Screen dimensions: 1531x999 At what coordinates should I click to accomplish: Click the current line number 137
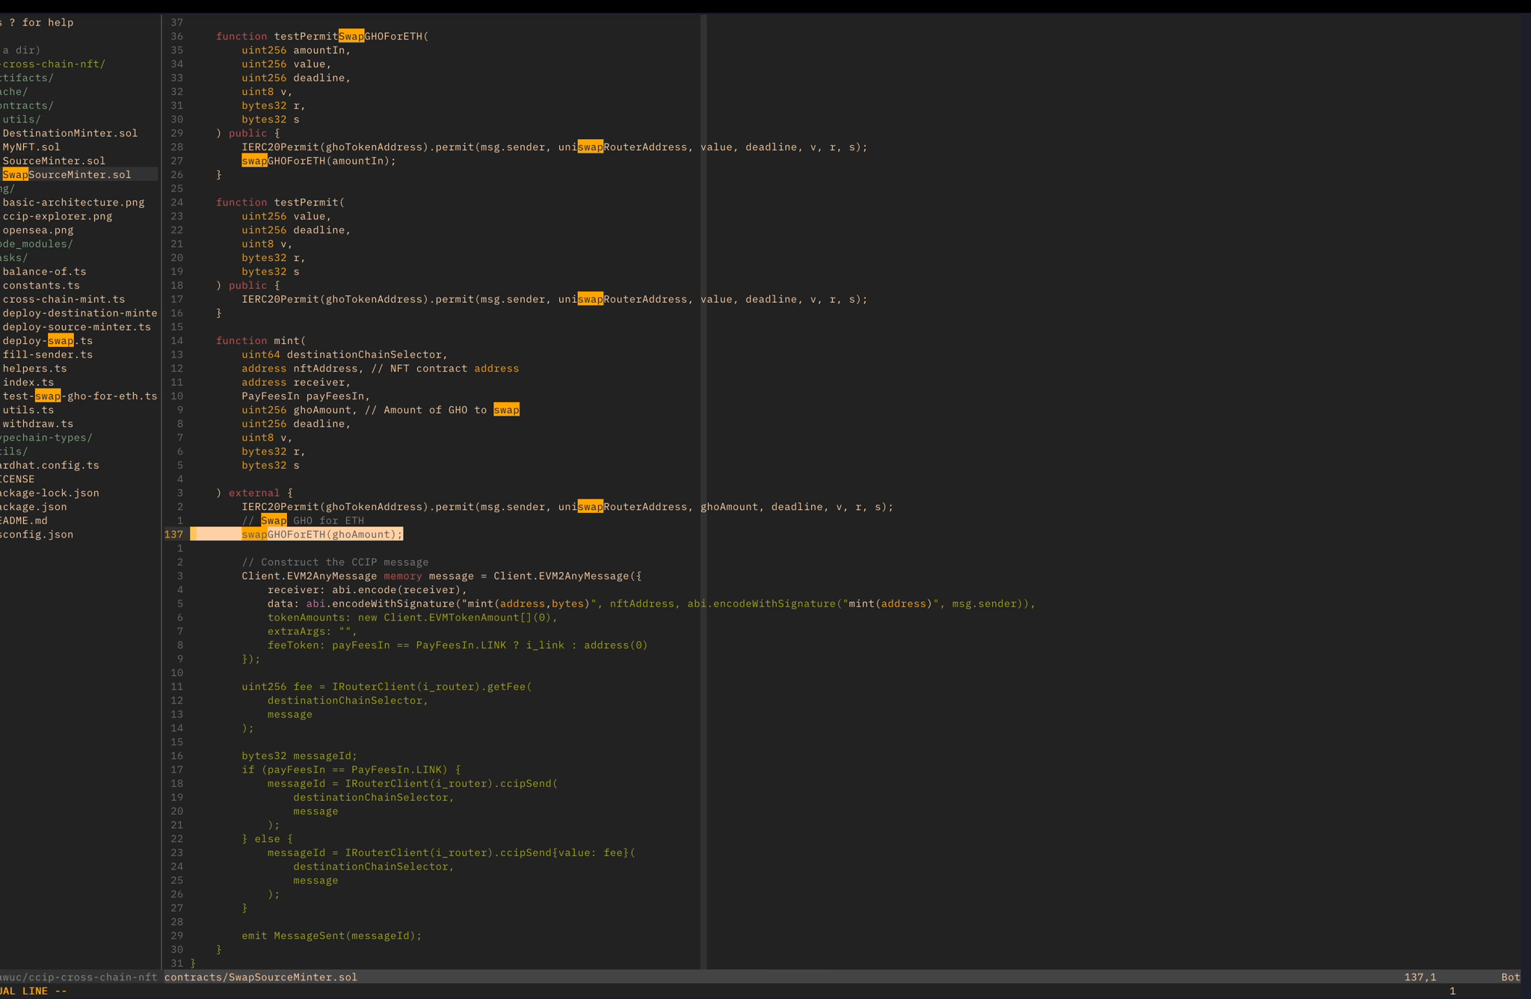click(173, 535)
